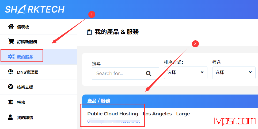
Task: Open the 筛选 dropdown
Action: click(x=234, y=73)
